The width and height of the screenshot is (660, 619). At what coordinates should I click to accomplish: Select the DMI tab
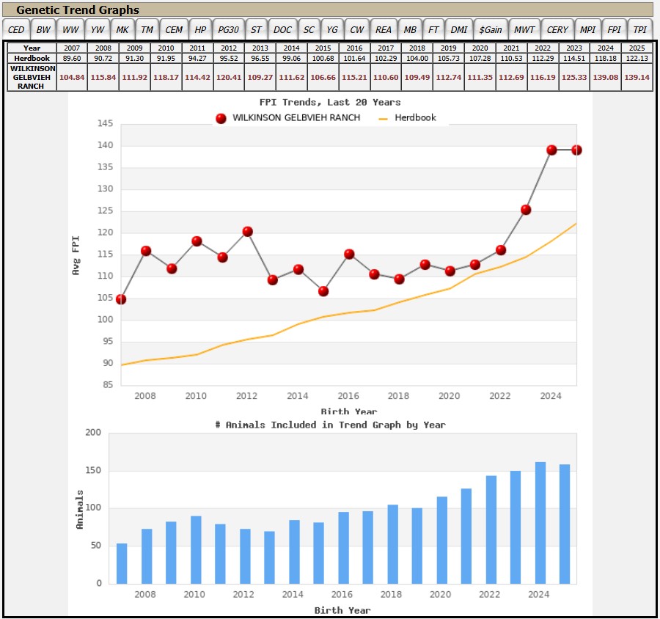point(459,29)
